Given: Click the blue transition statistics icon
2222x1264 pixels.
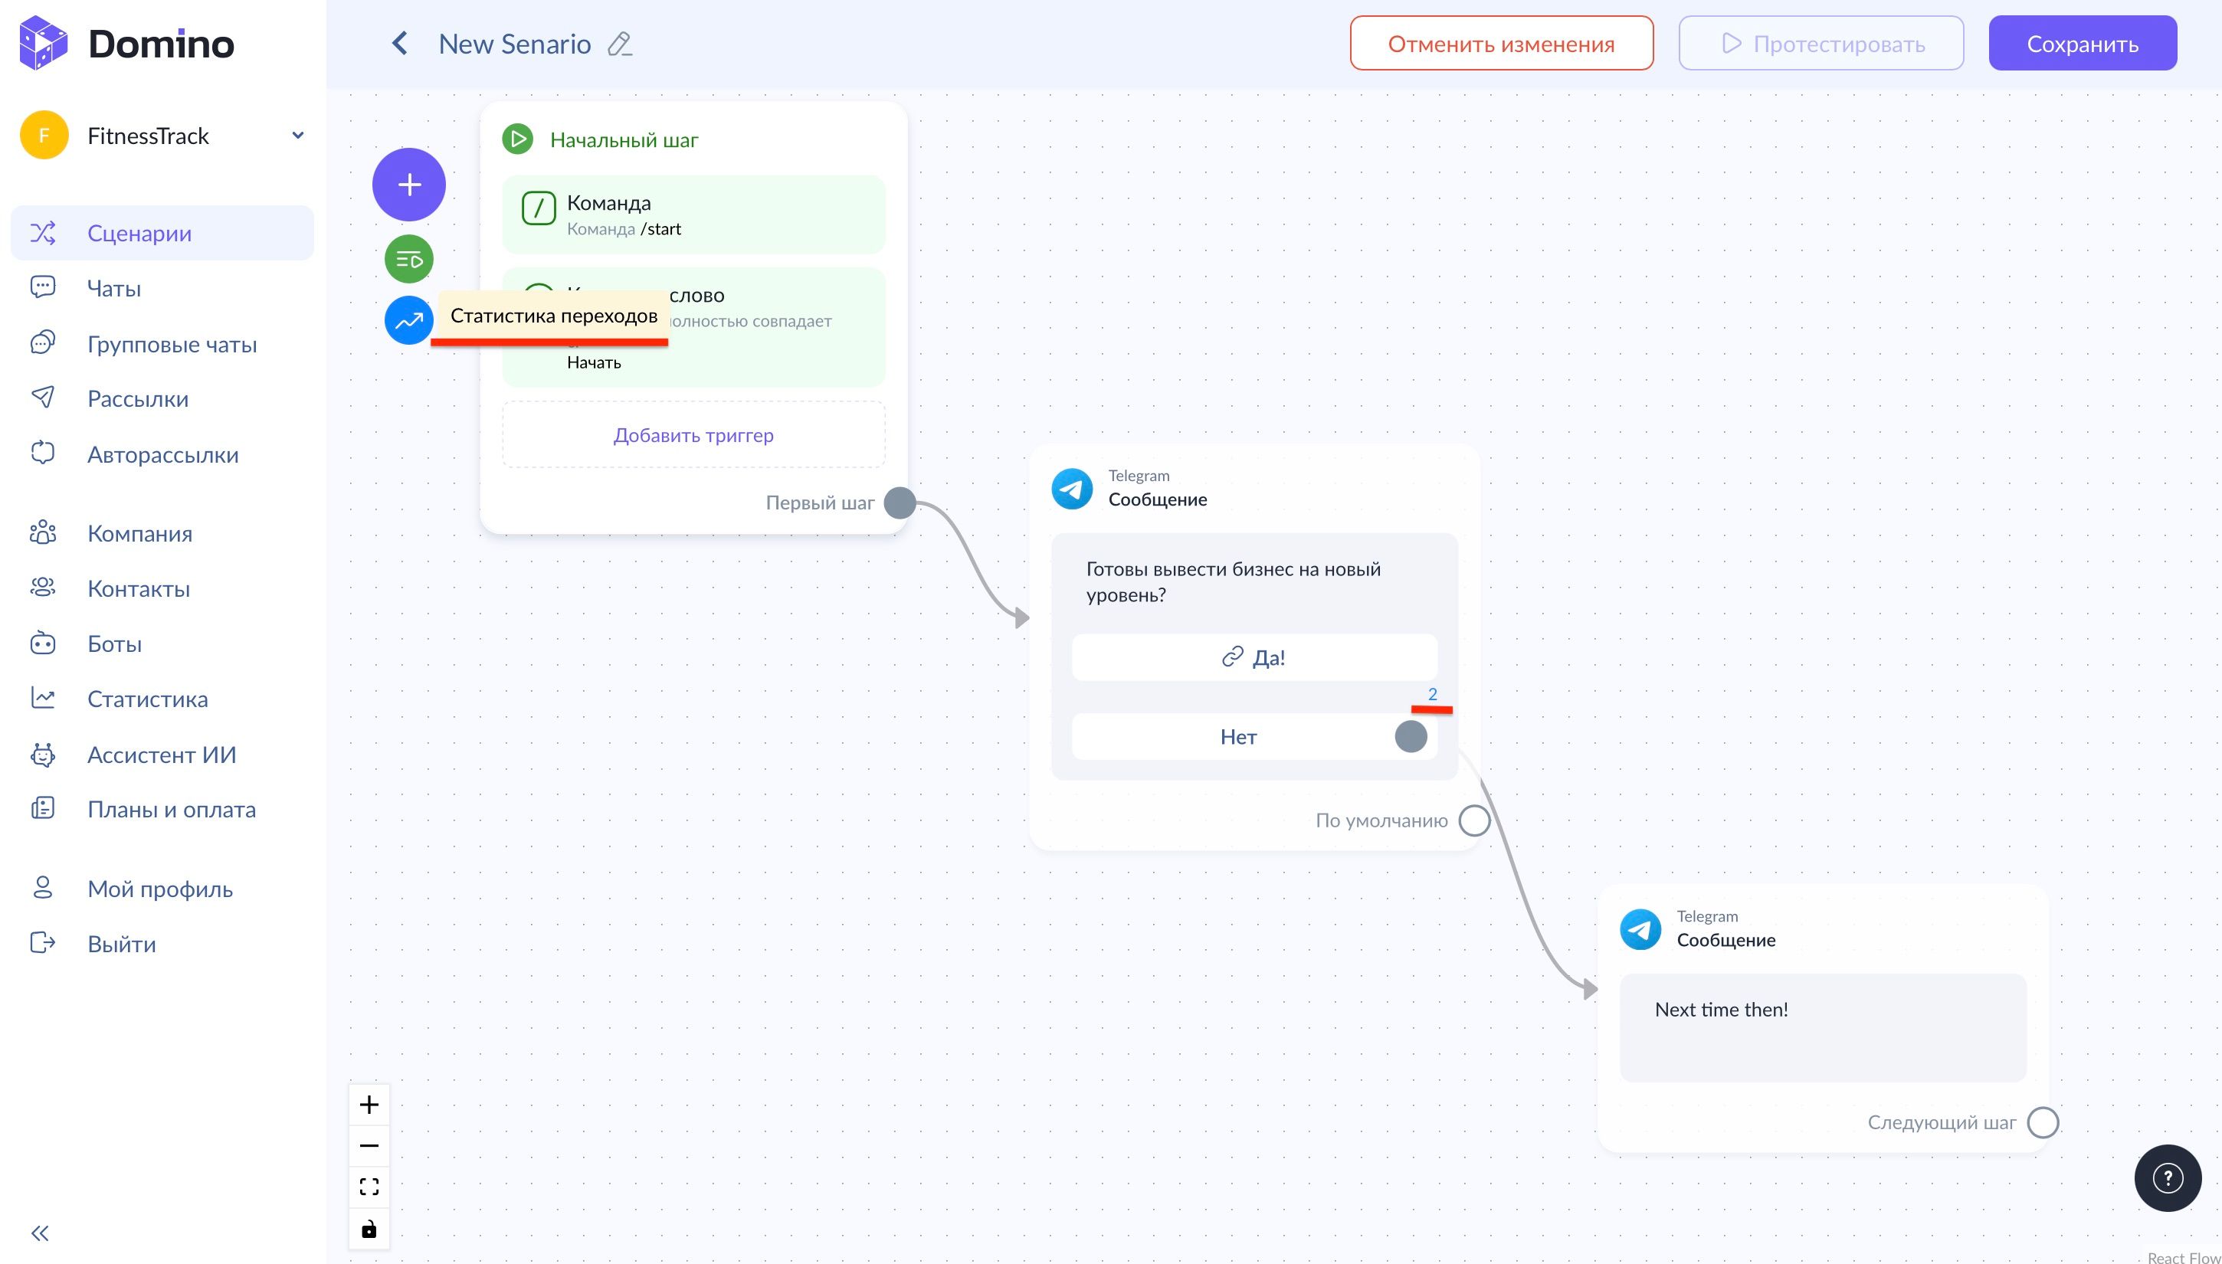Looking at the screenshot, I should click(409, 321).
